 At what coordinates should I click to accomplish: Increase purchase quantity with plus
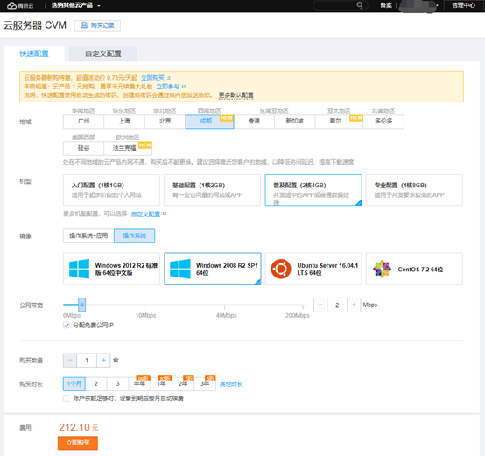103,361
